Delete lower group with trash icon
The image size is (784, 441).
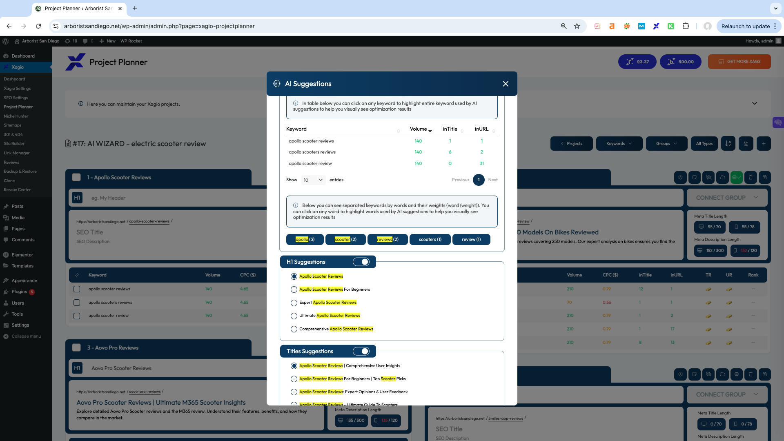(751, 374)
